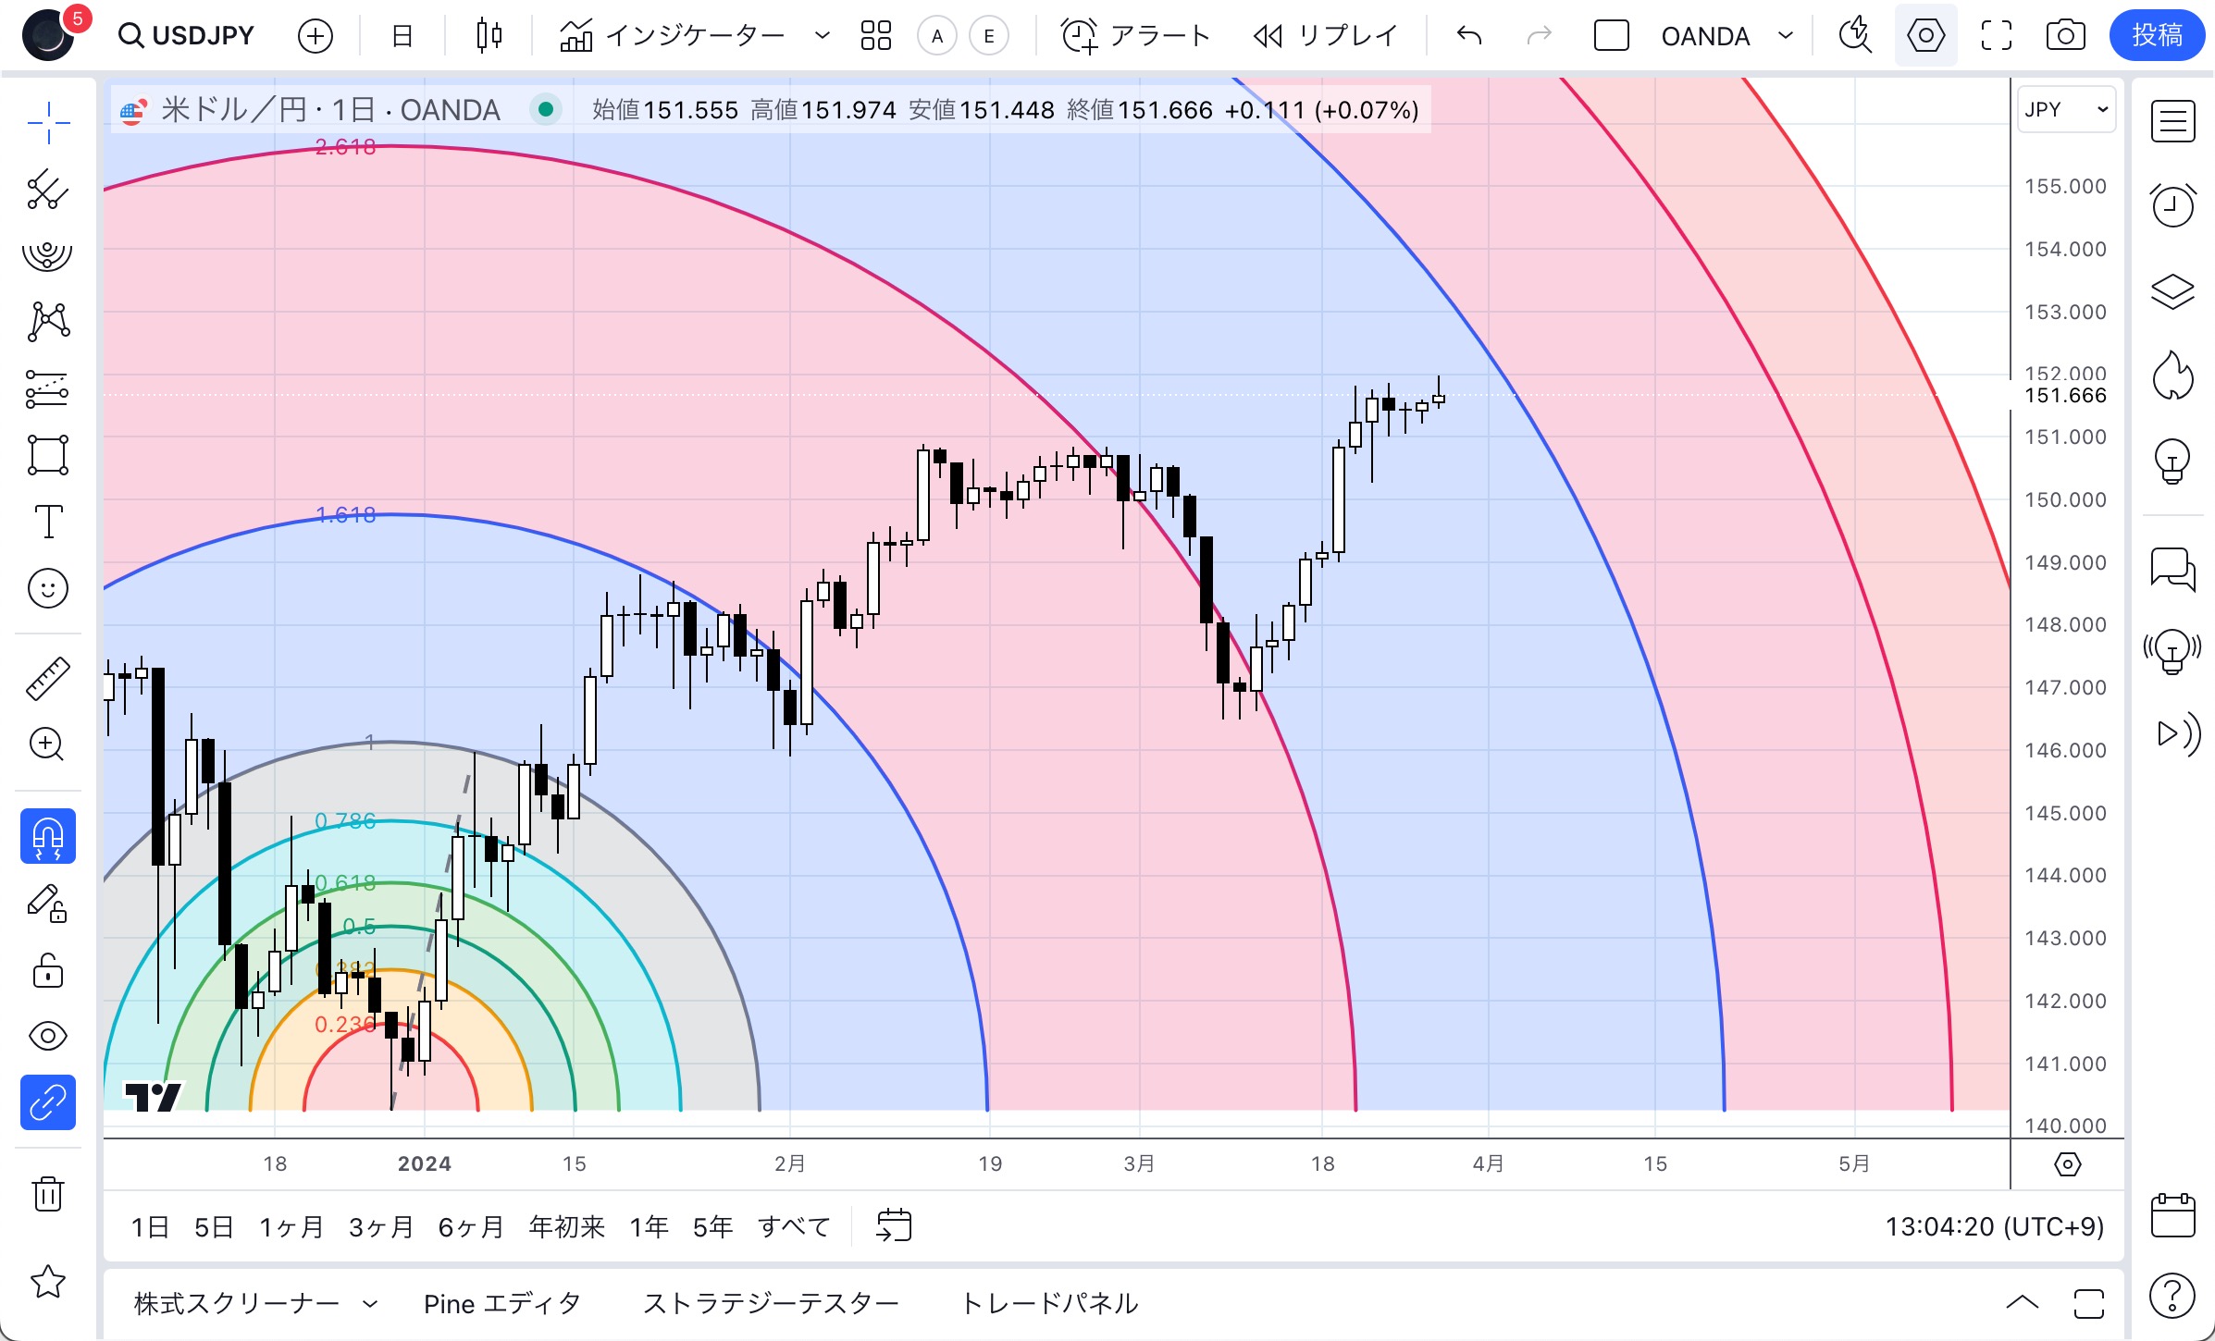Expand the OANDA layout dropdown chevron

coord(1786,36)
